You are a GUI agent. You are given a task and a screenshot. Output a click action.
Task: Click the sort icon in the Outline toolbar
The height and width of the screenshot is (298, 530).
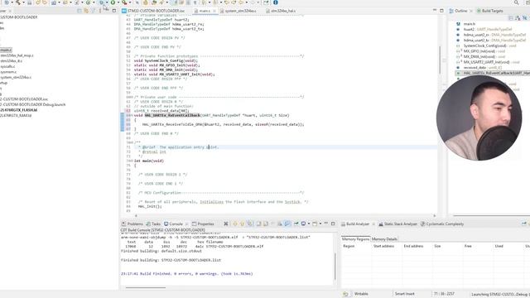(518, 17)
